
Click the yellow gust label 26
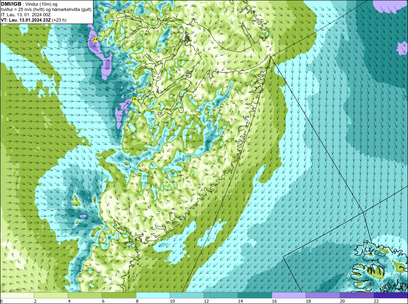(x=95, y=39)
